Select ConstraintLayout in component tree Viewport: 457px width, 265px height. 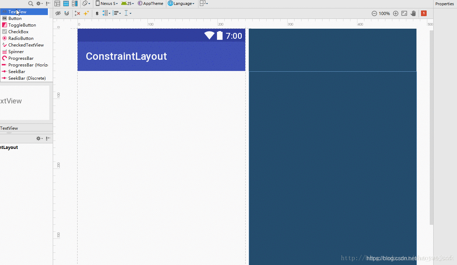click(9, 148)
